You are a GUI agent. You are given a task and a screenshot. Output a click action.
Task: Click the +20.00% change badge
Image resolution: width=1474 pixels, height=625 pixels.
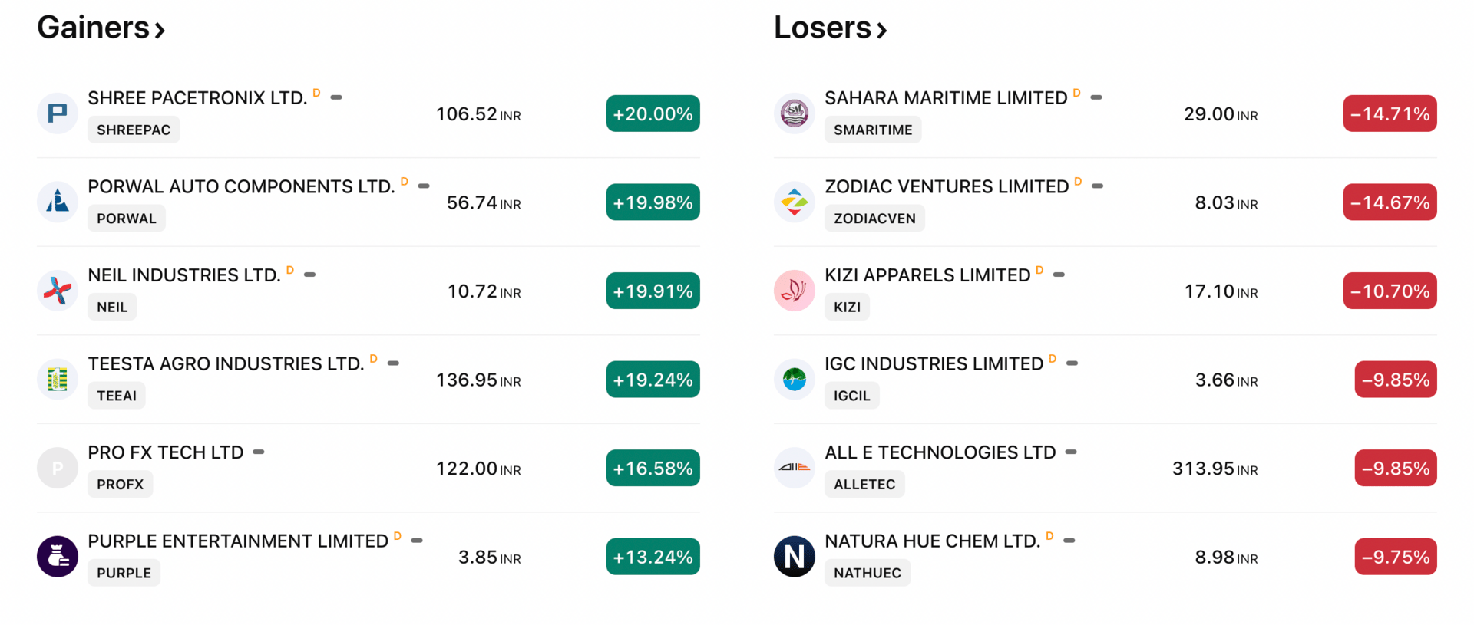[653, 113]
